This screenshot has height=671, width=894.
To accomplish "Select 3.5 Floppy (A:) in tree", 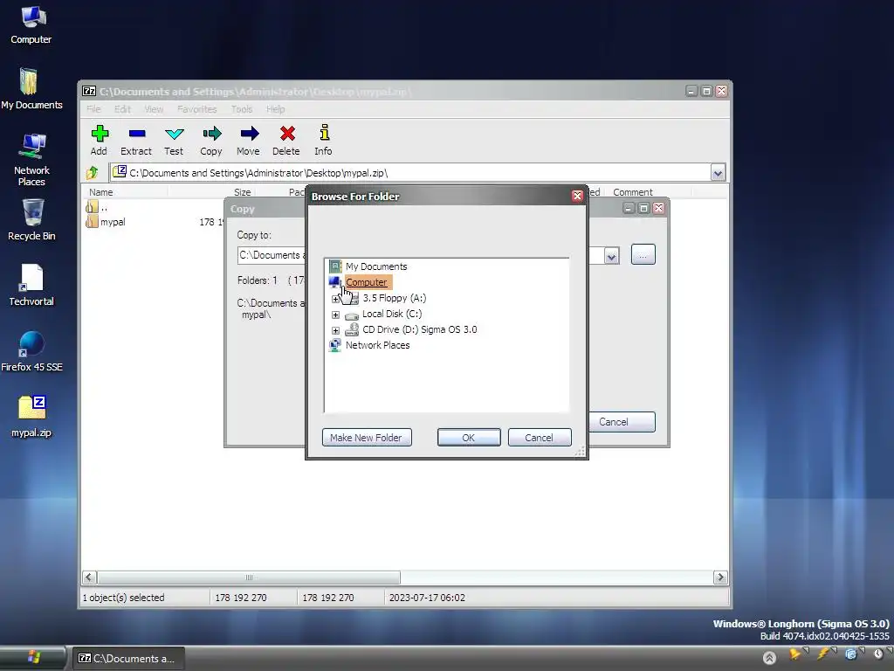I will point(394,298).
